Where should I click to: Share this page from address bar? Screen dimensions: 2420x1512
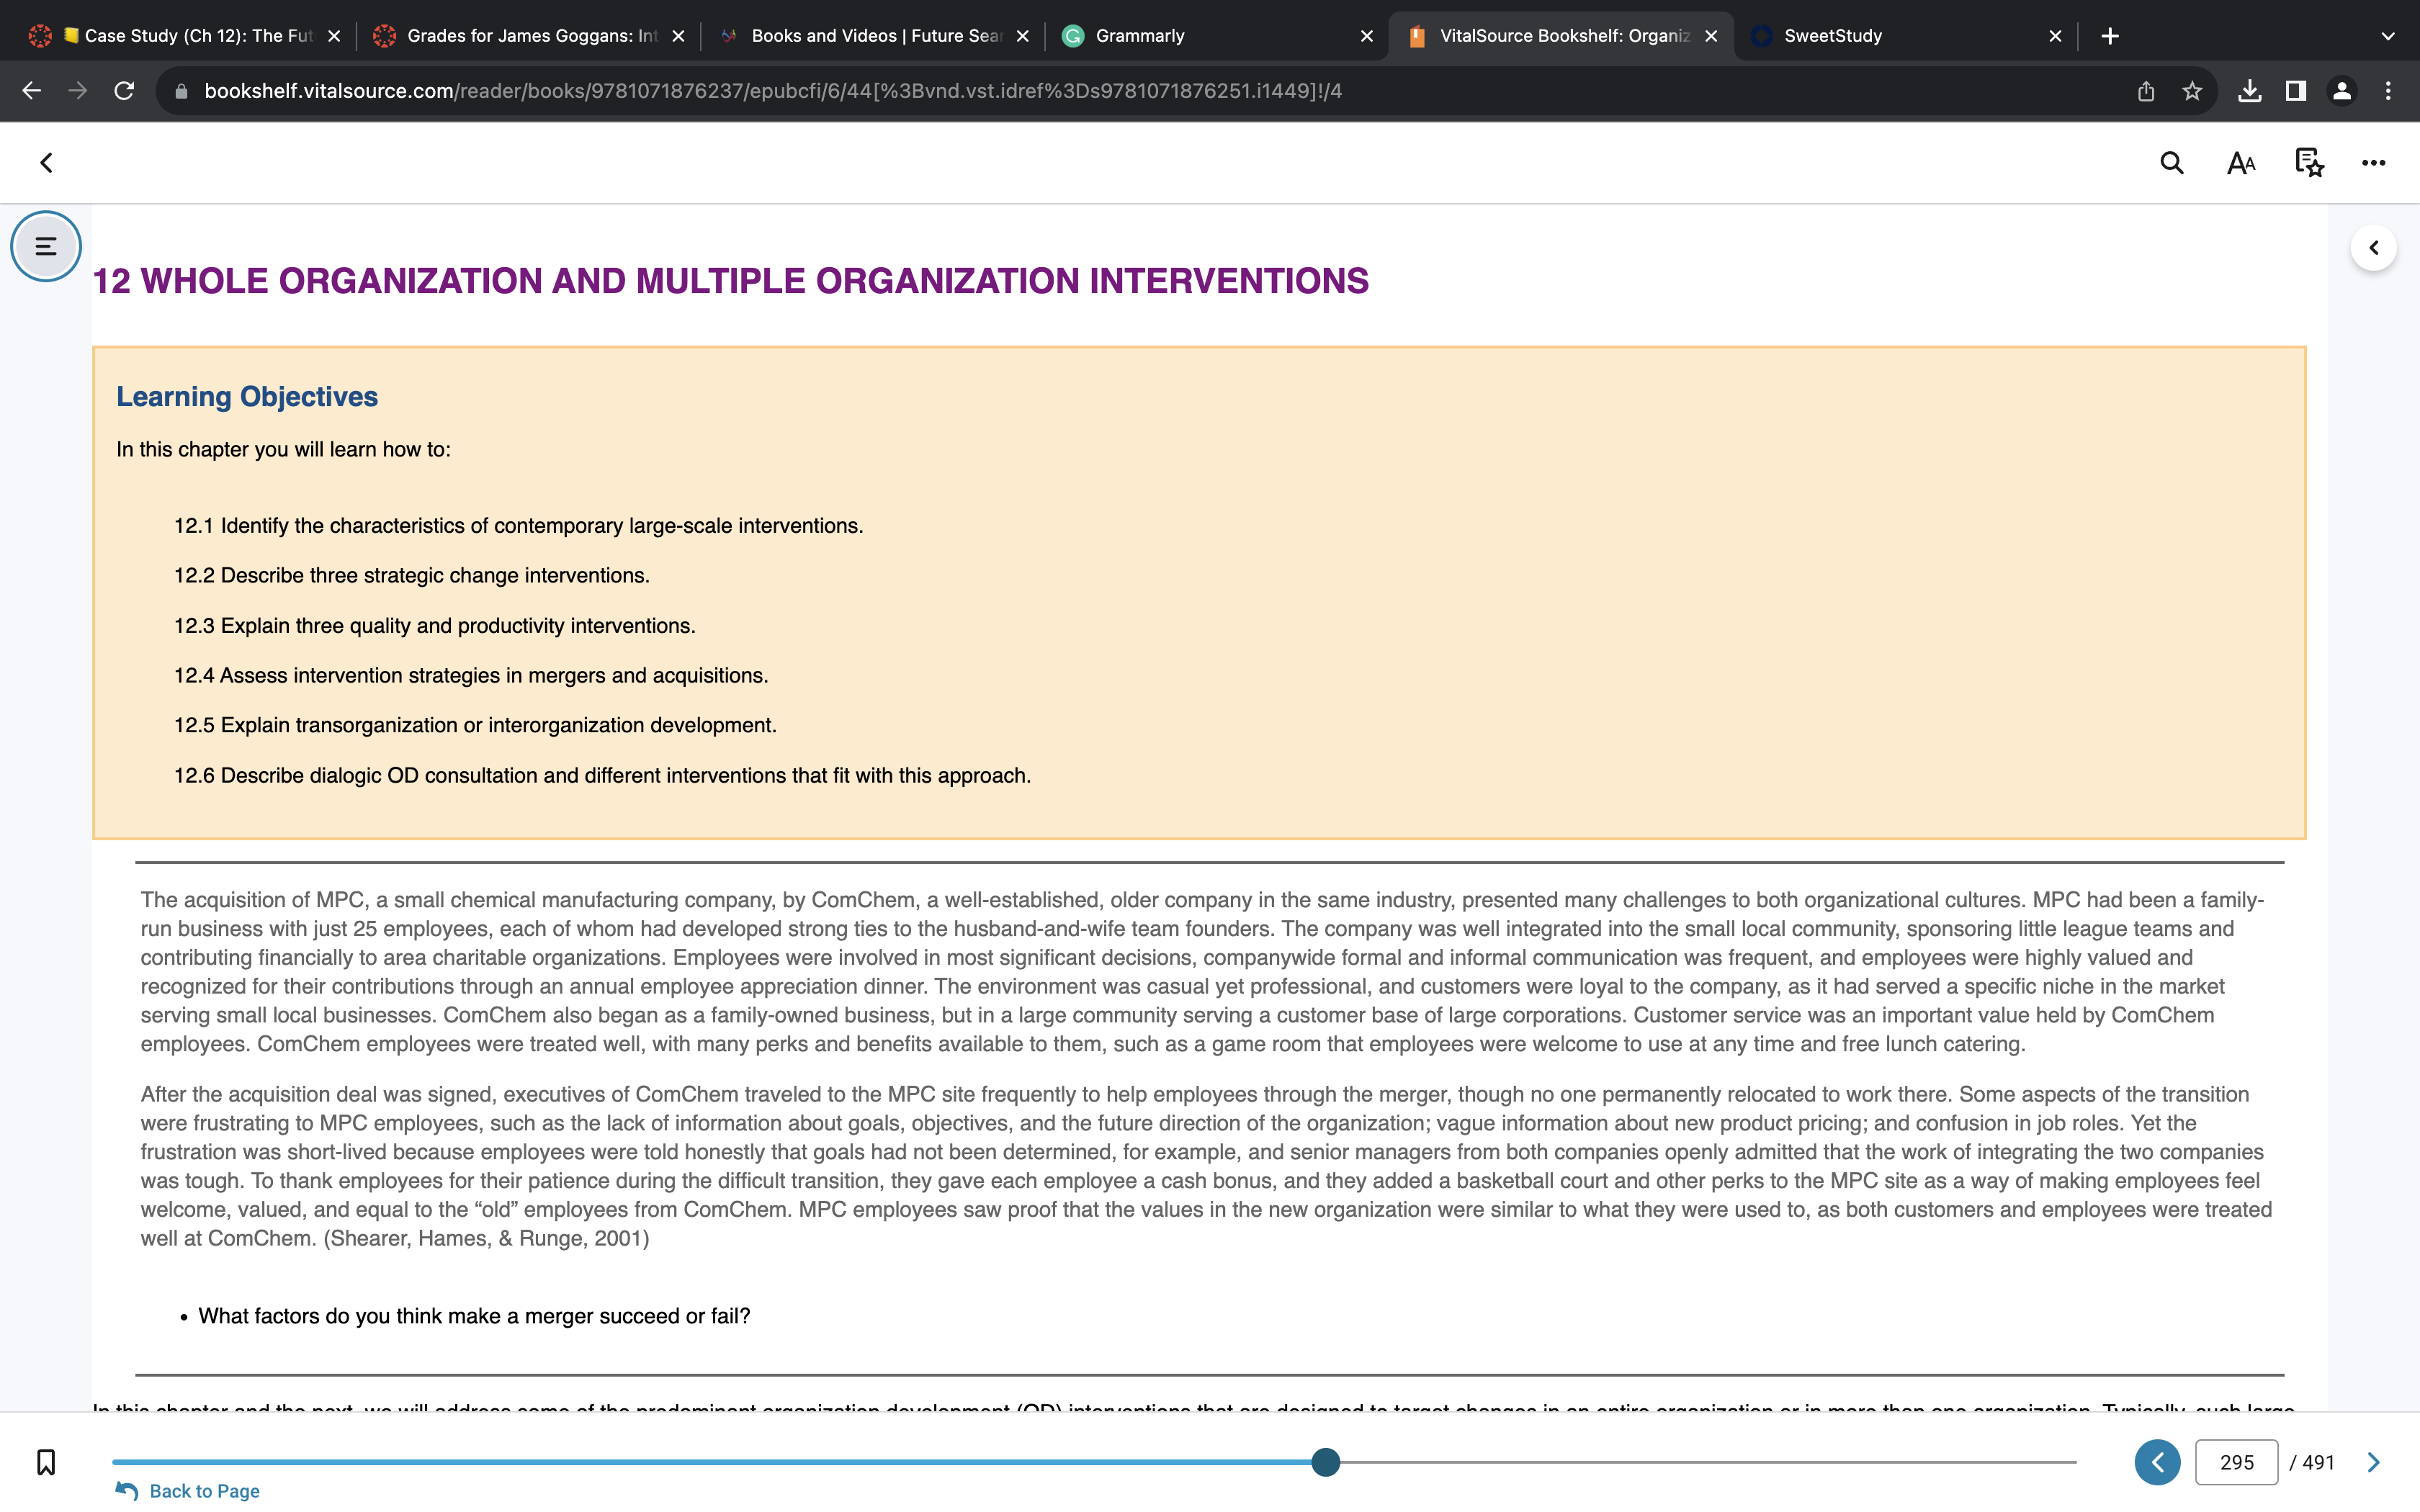[x=2146, y=91]
